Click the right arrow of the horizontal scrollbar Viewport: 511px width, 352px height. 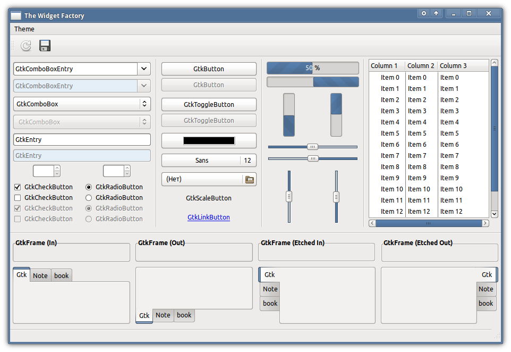click(x=486, y=223)
